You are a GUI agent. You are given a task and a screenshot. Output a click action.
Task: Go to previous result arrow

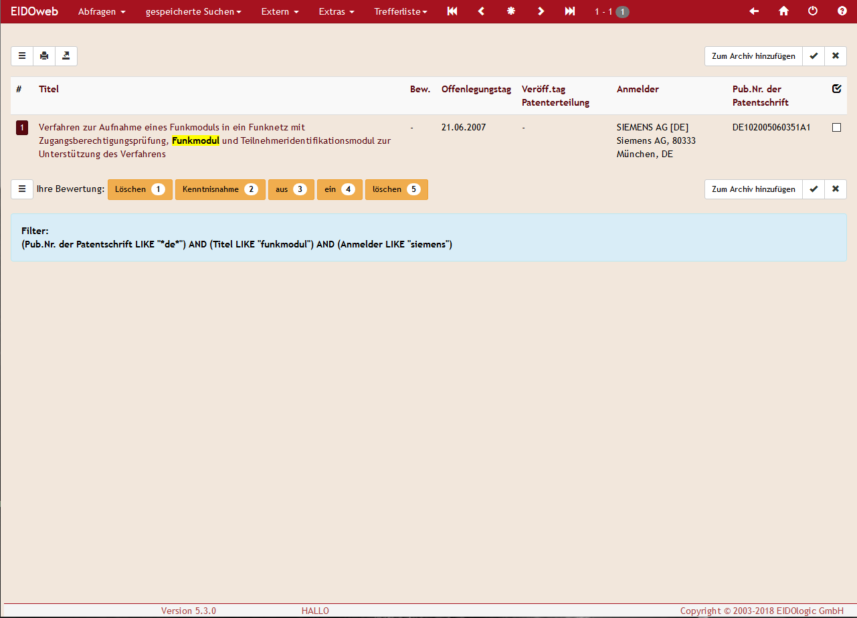coord(481,11)
